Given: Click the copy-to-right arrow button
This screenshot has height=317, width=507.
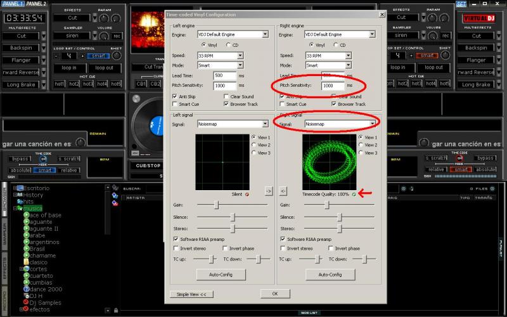Looking at the screenshot, I should click(268, 191).
